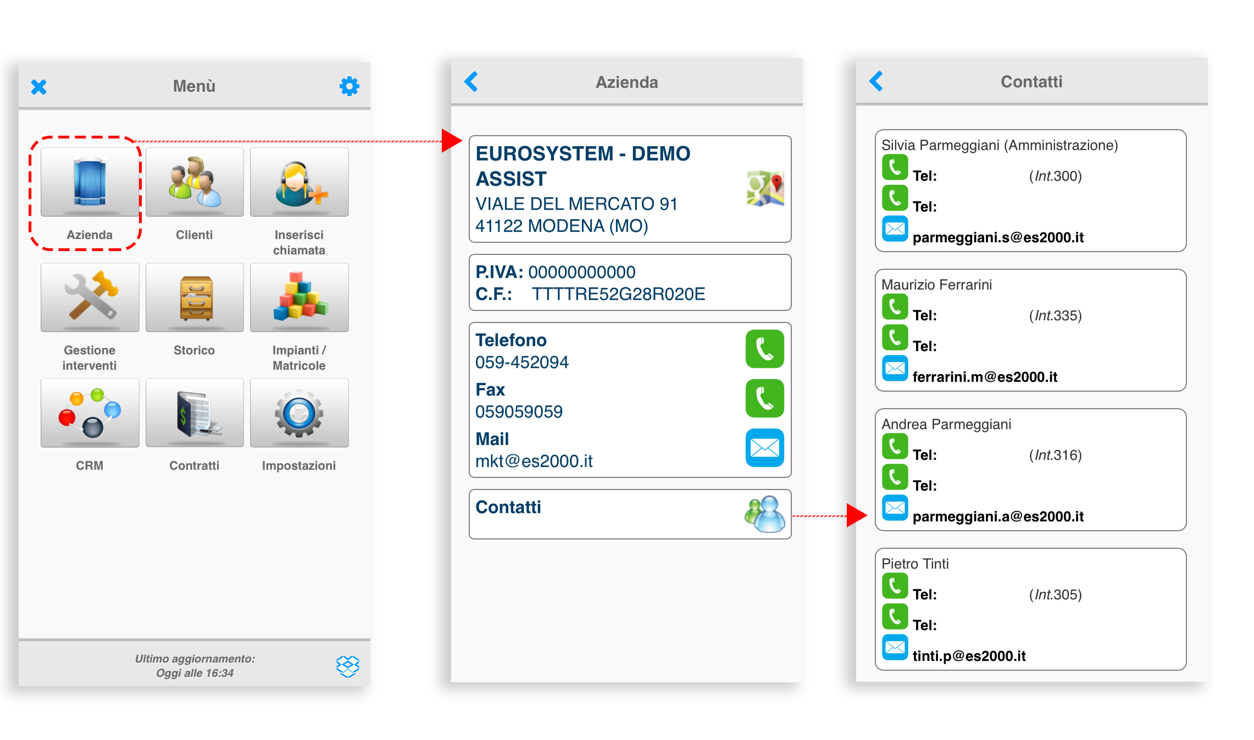This screenshot has height=740, width=1254.
Task: Click Ultimo aggiornamento status text
Action: (x=195, y=665)
